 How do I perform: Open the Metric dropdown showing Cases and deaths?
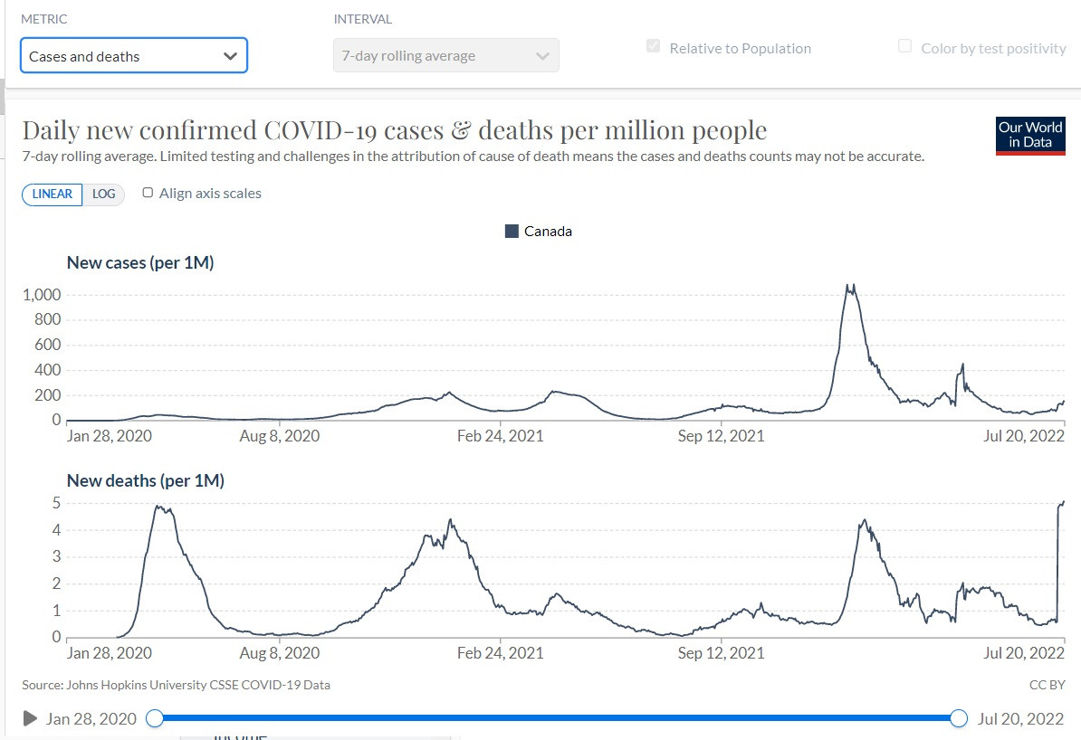(x=133, y=56)
